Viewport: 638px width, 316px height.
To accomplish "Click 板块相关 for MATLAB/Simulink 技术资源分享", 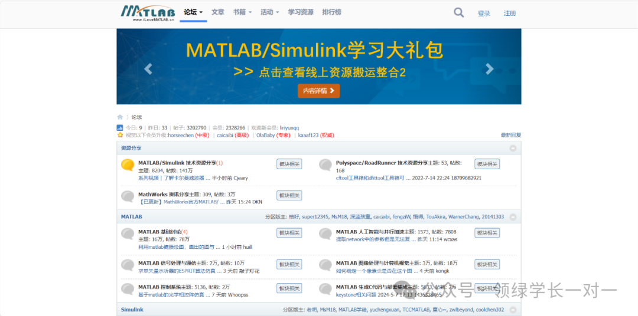I will (x=289, y=164).
